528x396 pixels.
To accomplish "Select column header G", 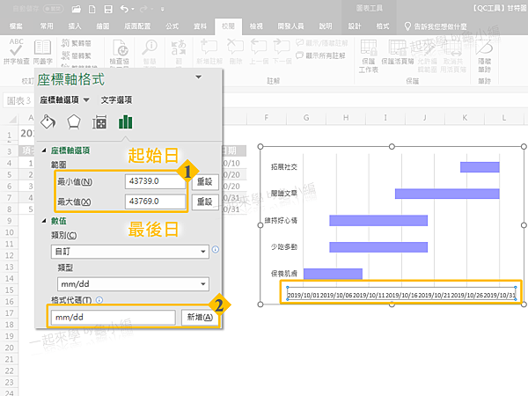I will (306, 118).
